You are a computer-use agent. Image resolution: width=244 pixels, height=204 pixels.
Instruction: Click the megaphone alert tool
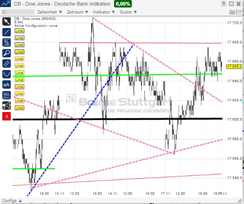[x=7, y=106]
